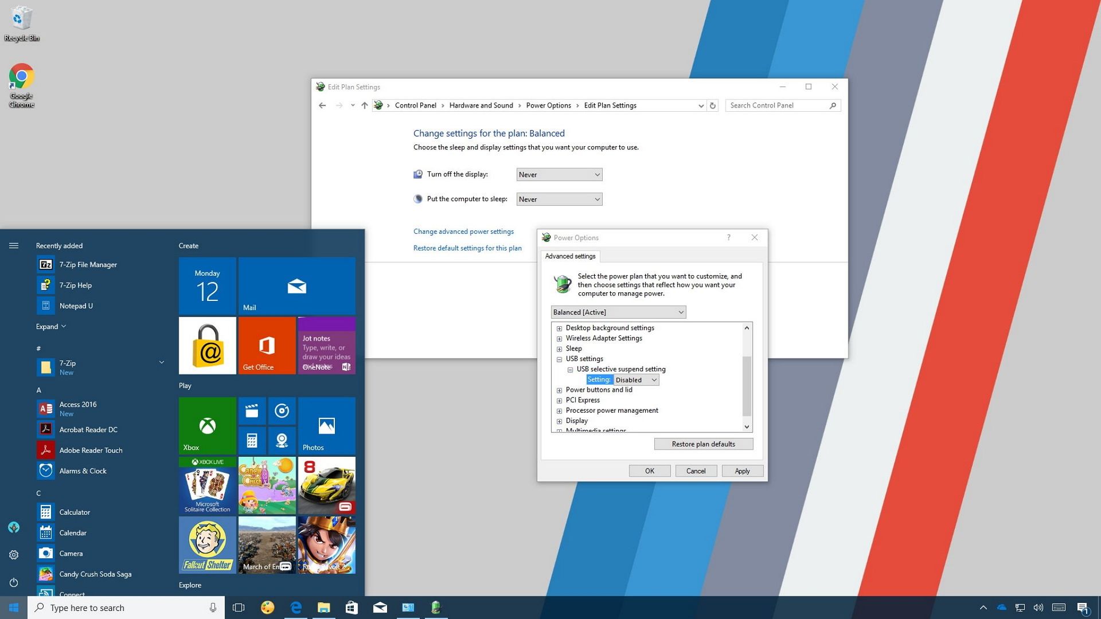Open the Get Office tile
This screenshot has height=619, width=1101.
tap(266, 345)
